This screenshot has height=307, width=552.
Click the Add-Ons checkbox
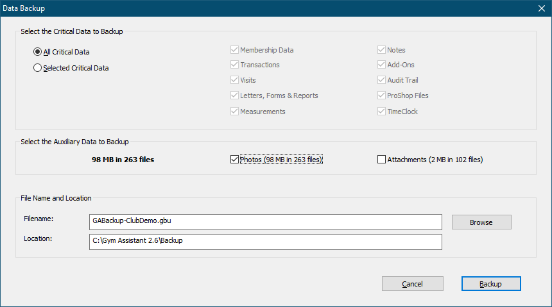click(382, 65)
